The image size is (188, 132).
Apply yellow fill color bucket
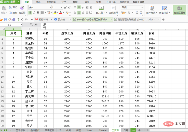click(x=55, y=12)
